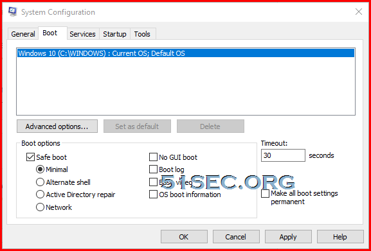Open the Services tab
Viewport: 371px width, 251px height.
82,34
